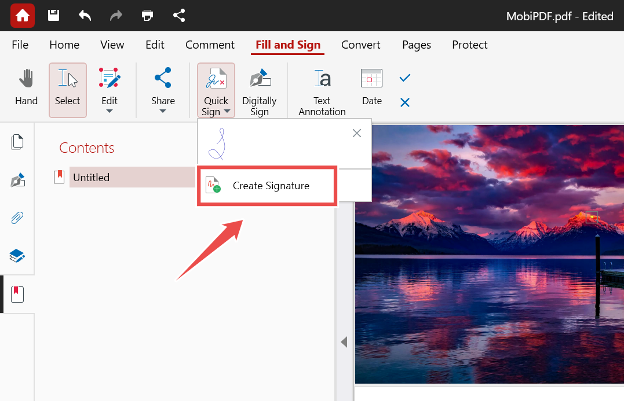The height and width of the screenshot is (401, 624).
Task: Undo the last edit
Action: 85,16
